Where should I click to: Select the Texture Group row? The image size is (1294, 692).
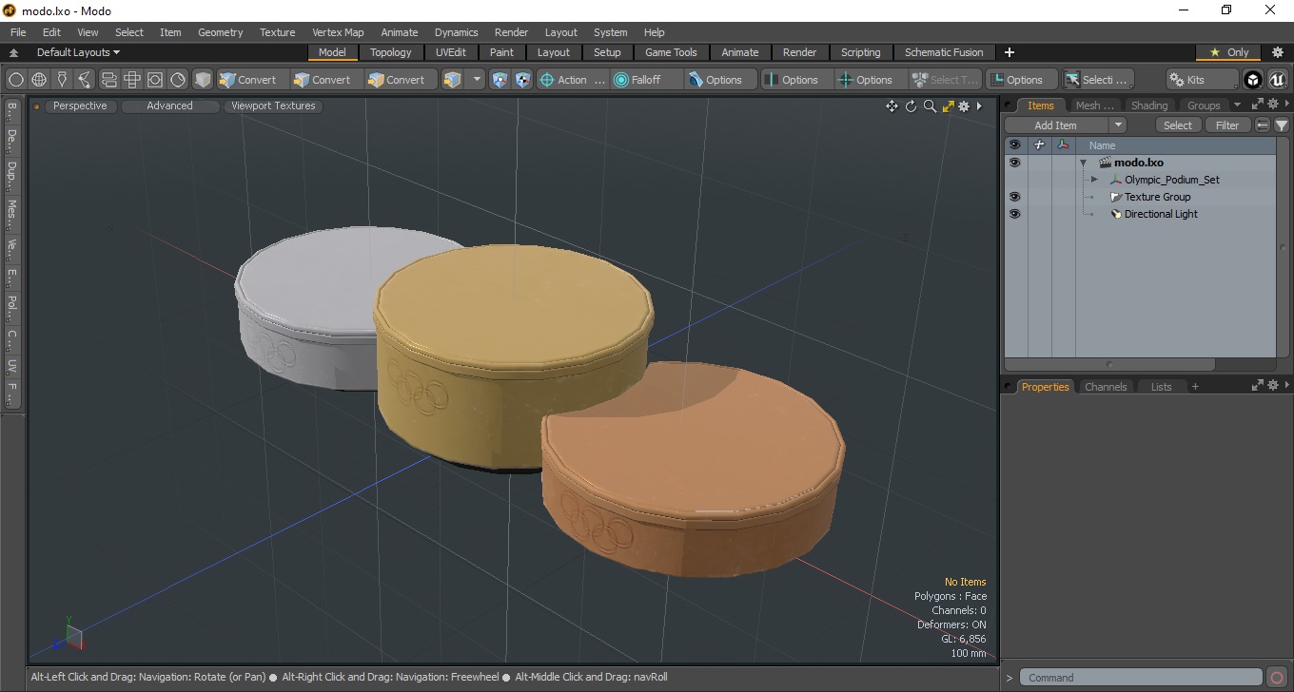[1140, 197]
